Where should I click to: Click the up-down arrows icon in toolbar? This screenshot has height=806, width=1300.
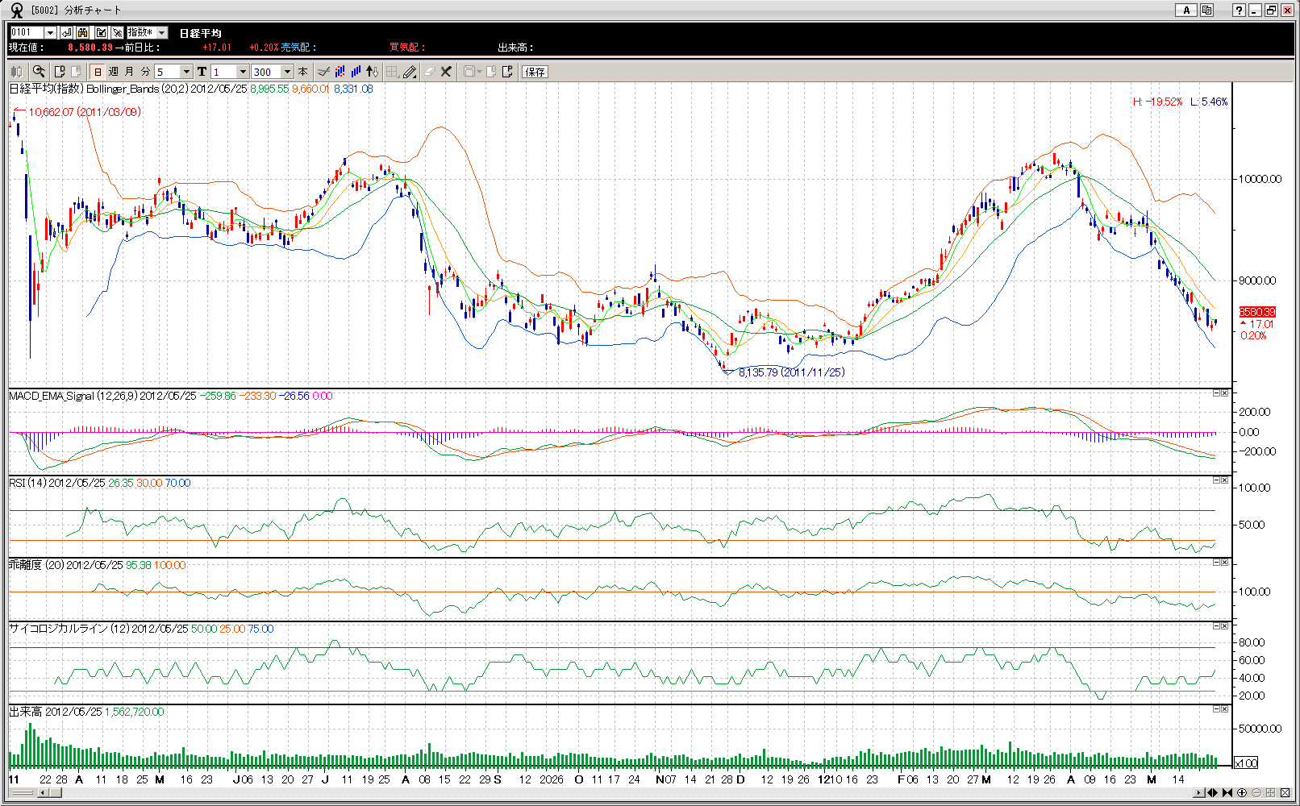(372, 72)
